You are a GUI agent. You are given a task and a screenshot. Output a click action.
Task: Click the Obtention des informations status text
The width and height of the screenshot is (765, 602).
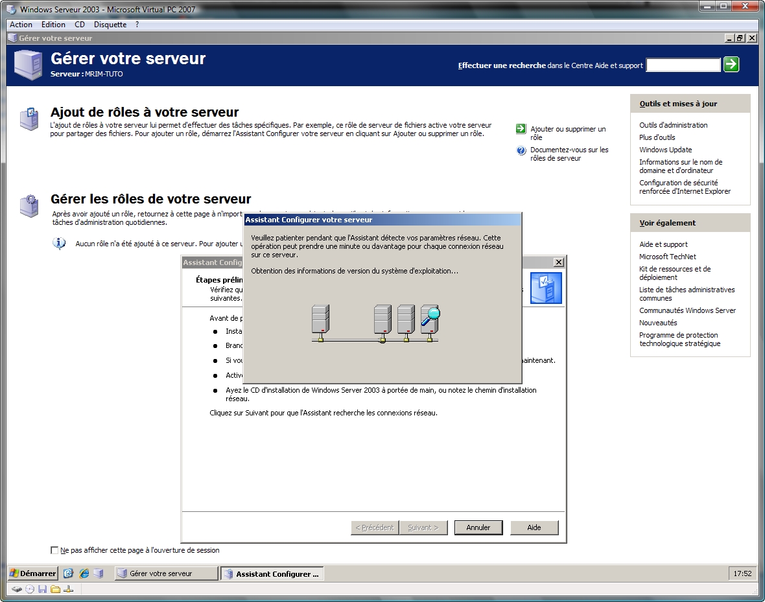coord(355,271)
